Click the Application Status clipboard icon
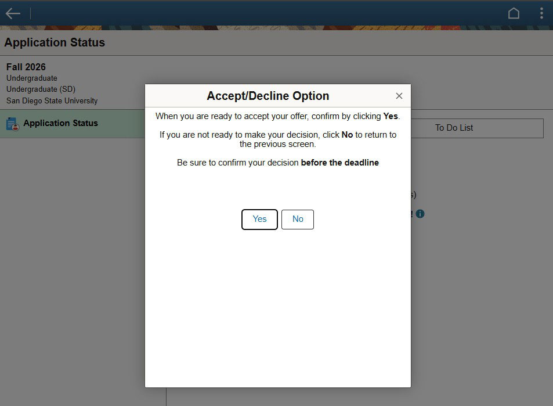The image size is (553, 406). pyautogui.click(x=12, y=124)
